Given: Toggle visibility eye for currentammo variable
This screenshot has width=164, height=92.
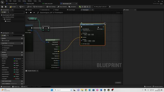Looking at the screenshot, I should pos(22,72).
